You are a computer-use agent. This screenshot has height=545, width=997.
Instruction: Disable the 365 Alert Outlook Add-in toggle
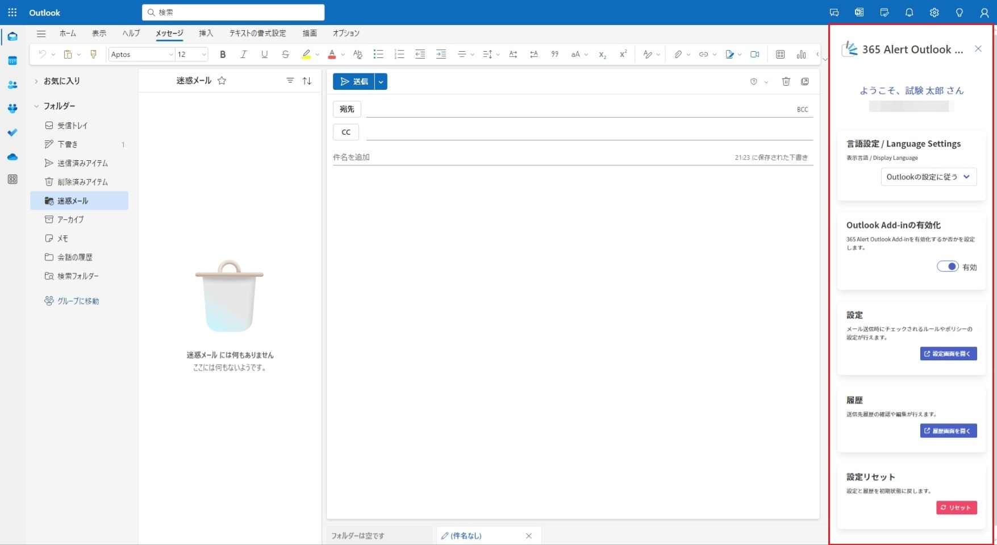(x=948, y=267)
